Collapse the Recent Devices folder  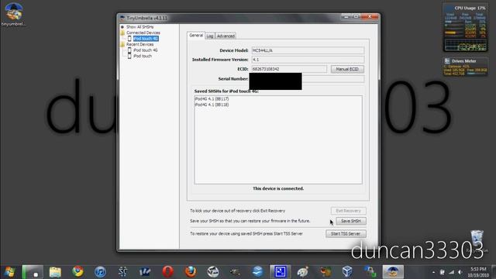139,44
